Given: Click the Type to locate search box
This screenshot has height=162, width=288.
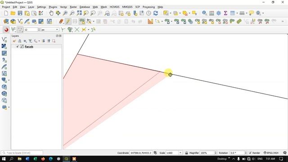Looking at the screenshot, I should (x=22, y=153).
